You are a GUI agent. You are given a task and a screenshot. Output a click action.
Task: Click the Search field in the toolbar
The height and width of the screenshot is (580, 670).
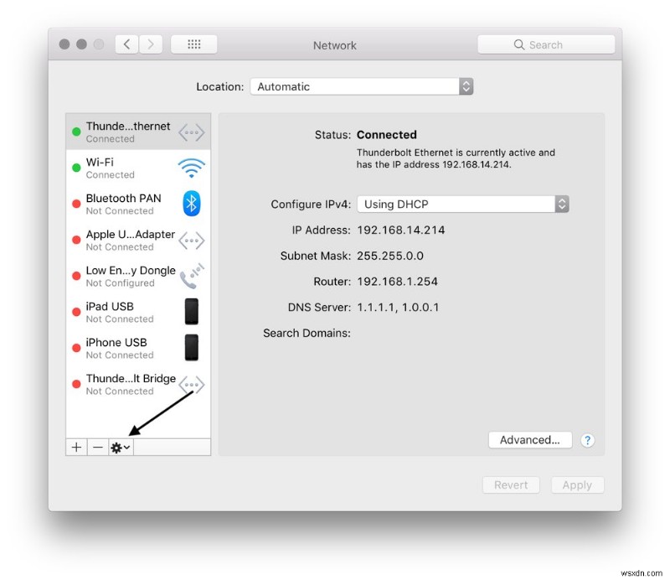point(546,44)
